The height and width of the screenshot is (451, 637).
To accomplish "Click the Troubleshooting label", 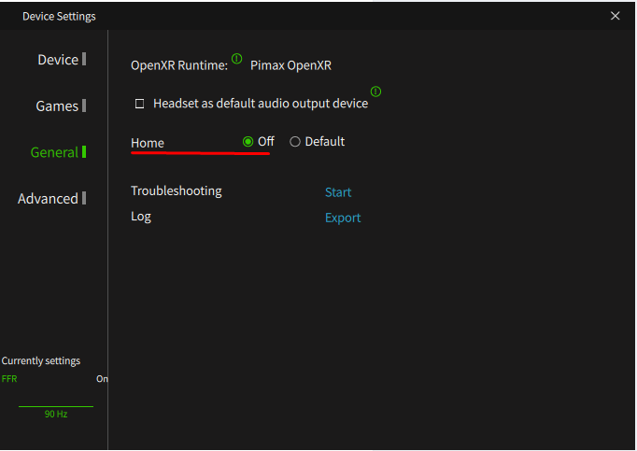I will tap(177, 191).
